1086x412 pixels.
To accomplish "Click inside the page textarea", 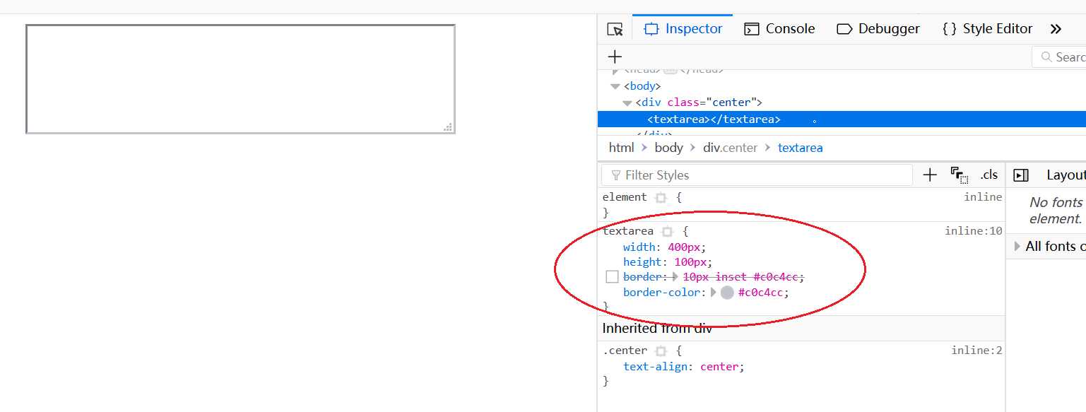I will [x=240, y=79].
